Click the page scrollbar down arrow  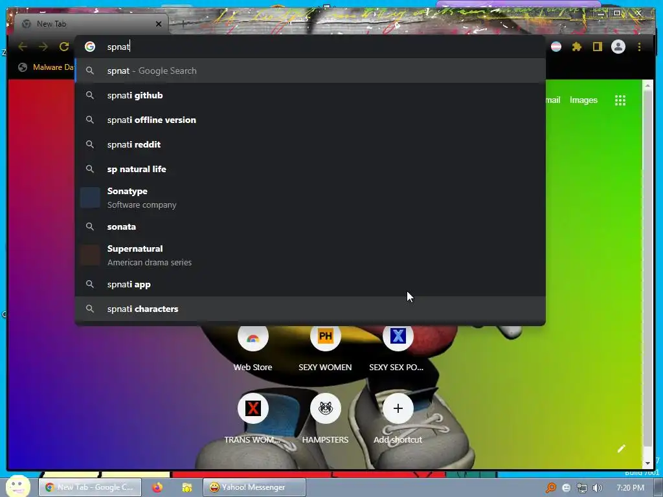click(647, 463)
